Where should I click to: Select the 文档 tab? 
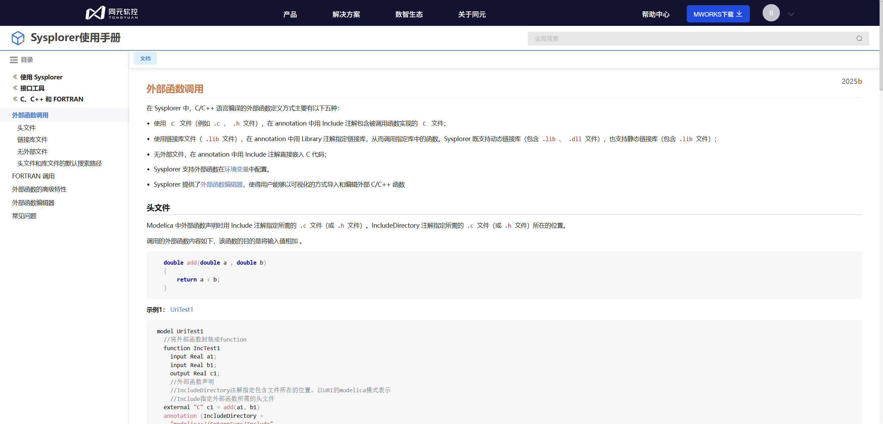(145, 59)
